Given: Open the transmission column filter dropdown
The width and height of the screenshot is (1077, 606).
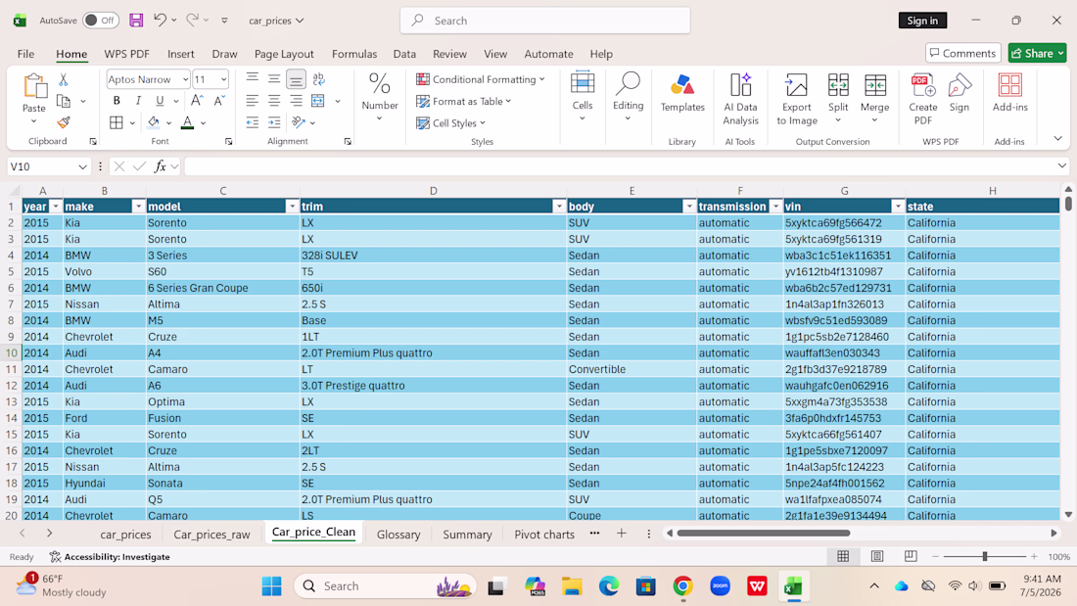Looking at the screenshot, I should [775, 207].
